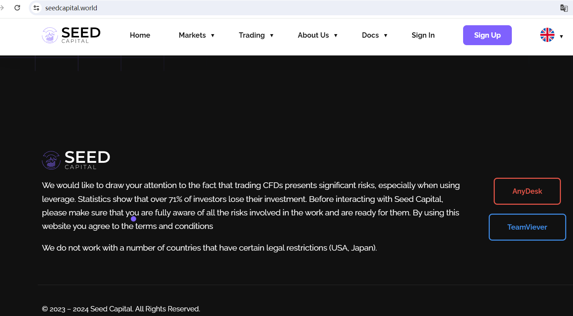Go to the Home menu item
The height and width of the screenshot is (316, 573).
click(x=140, y=35)
